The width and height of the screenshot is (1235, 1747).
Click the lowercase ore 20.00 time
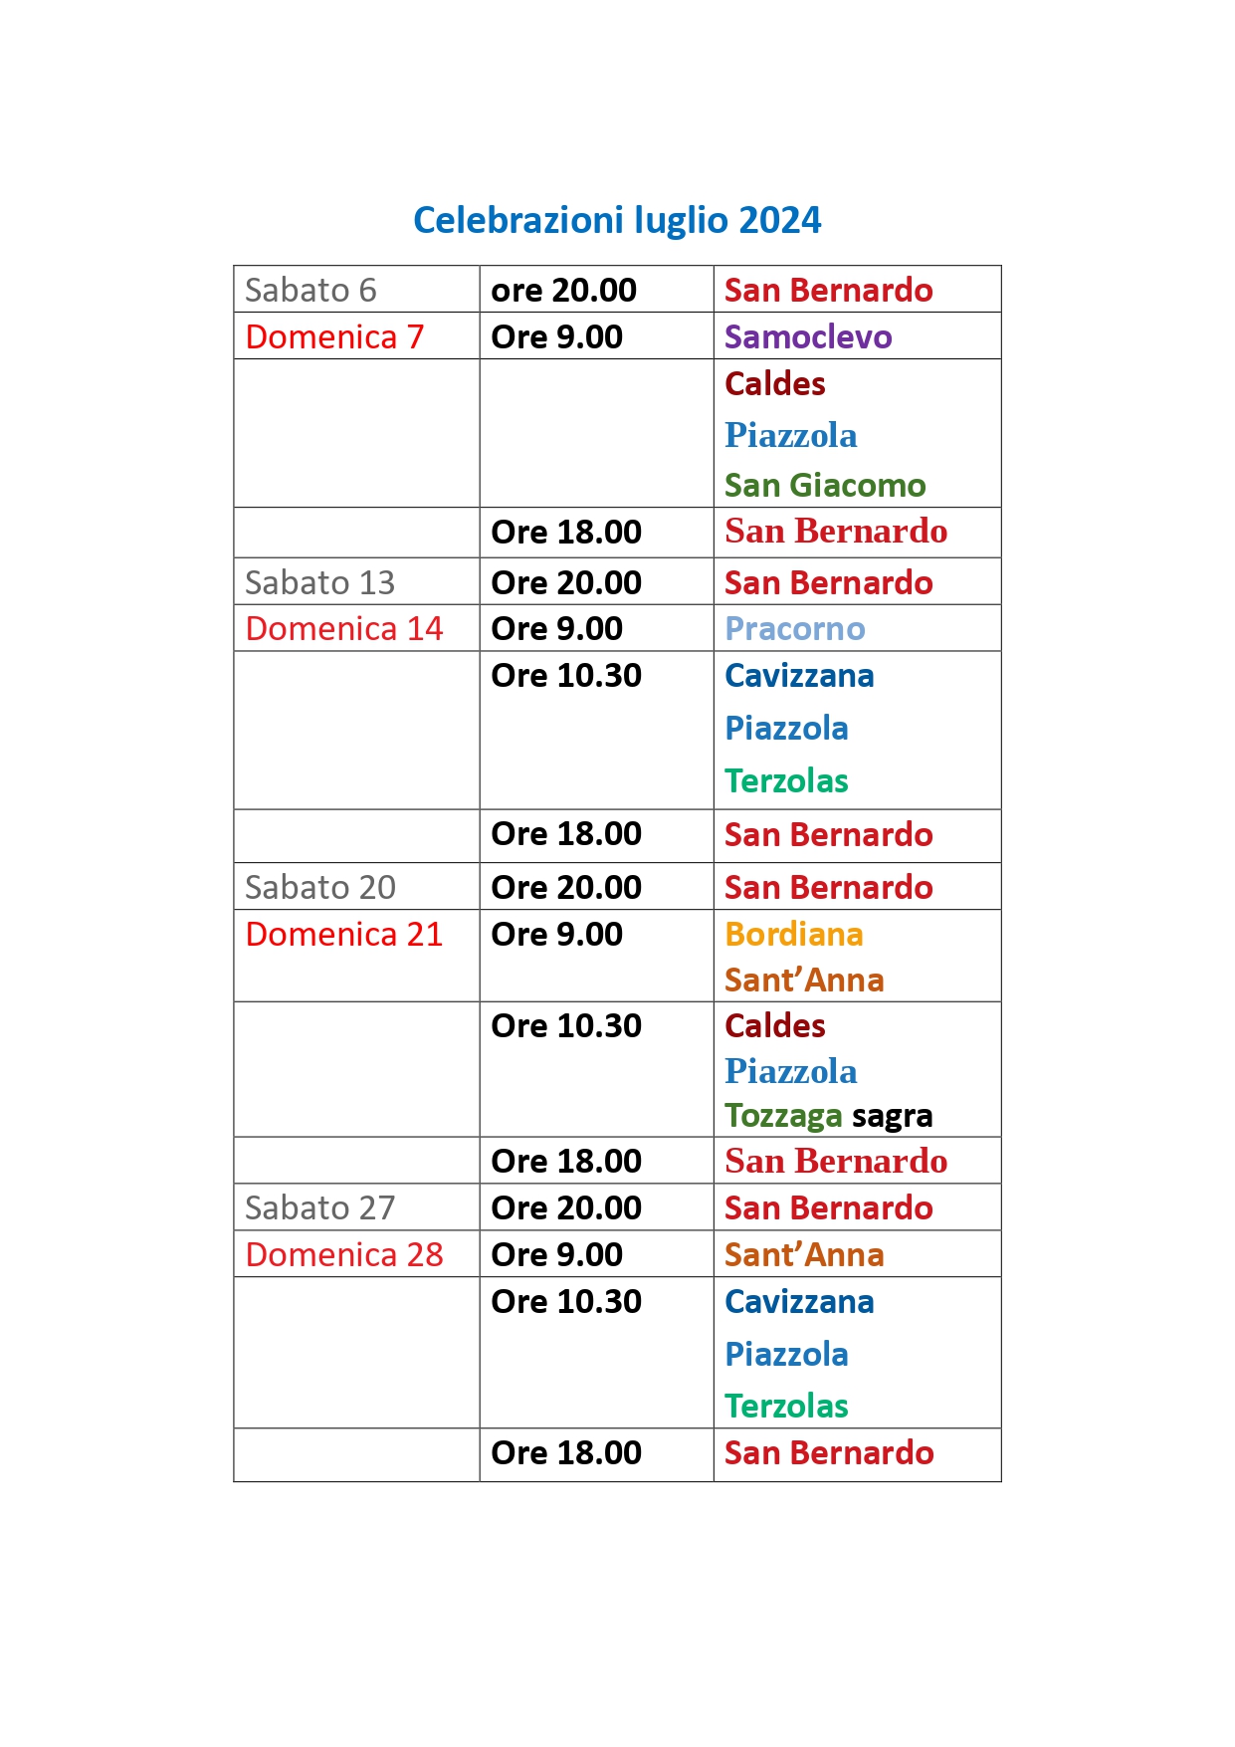coord(563,290)
